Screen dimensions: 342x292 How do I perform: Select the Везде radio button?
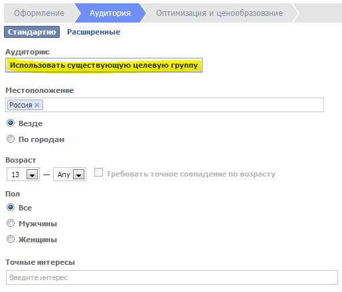[11, 123]
